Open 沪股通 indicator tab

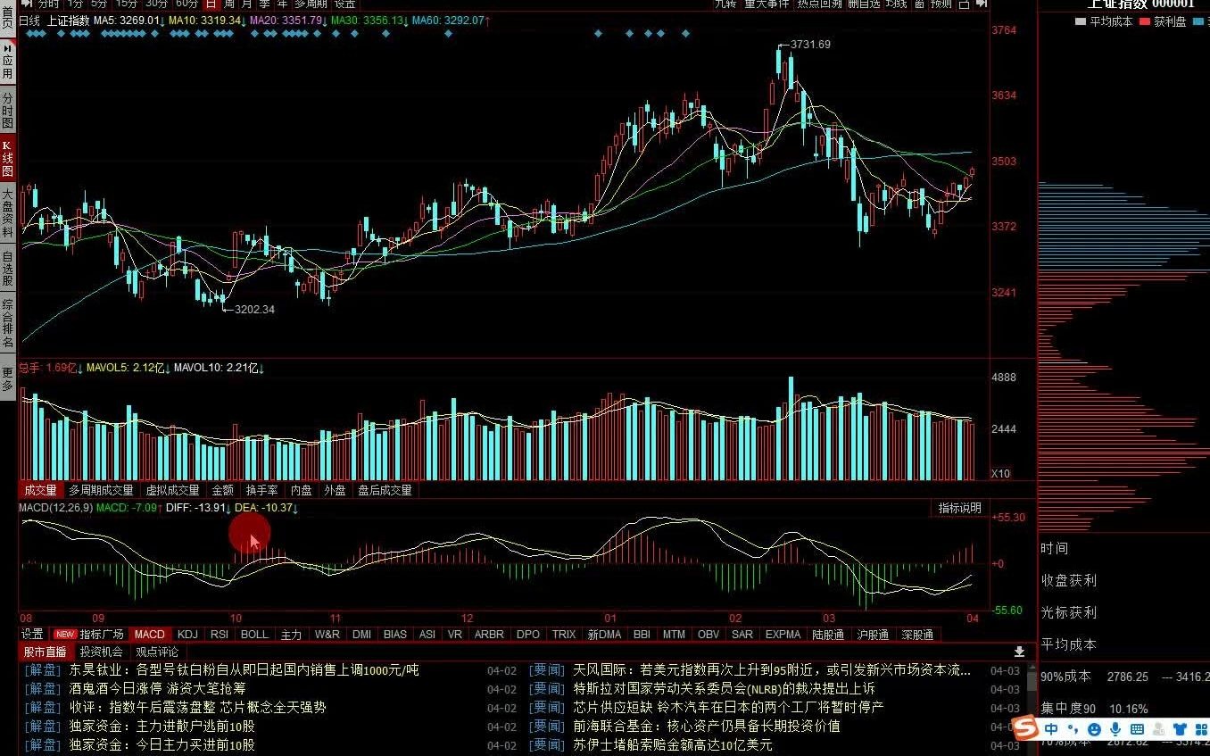point(872,635)
